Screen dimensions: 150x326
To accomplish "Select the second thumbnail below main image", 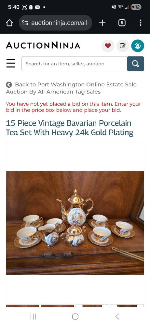I will [x=58, y=306].
